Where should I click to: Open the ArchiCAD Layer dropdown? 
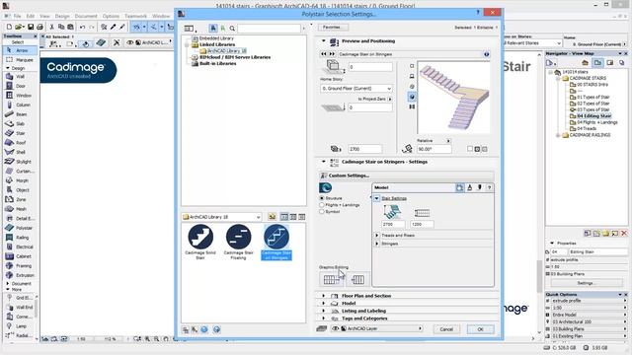click(x=377, y=328)
